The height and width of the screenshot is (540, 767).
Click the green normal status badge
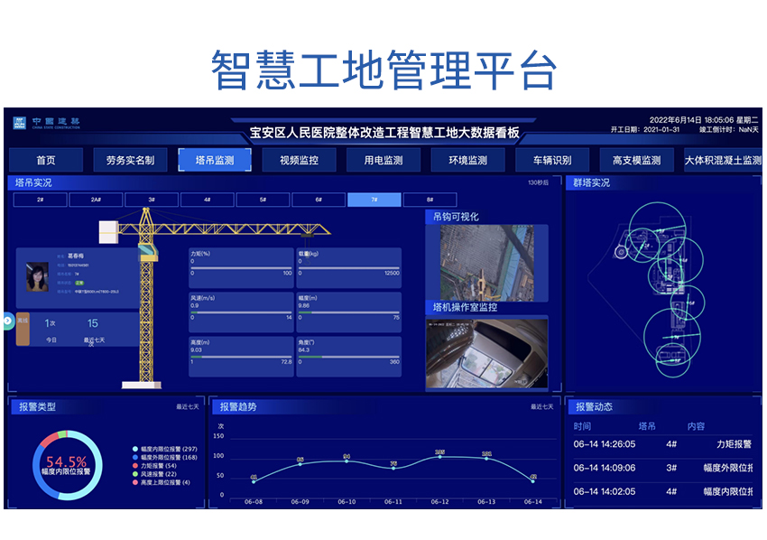point(80,283)
